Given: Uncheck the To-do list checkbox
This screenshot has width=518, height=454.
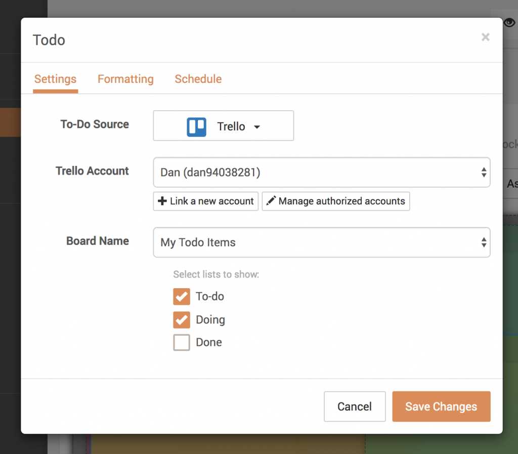Looking at the screenshot, I should coord(182,296).
